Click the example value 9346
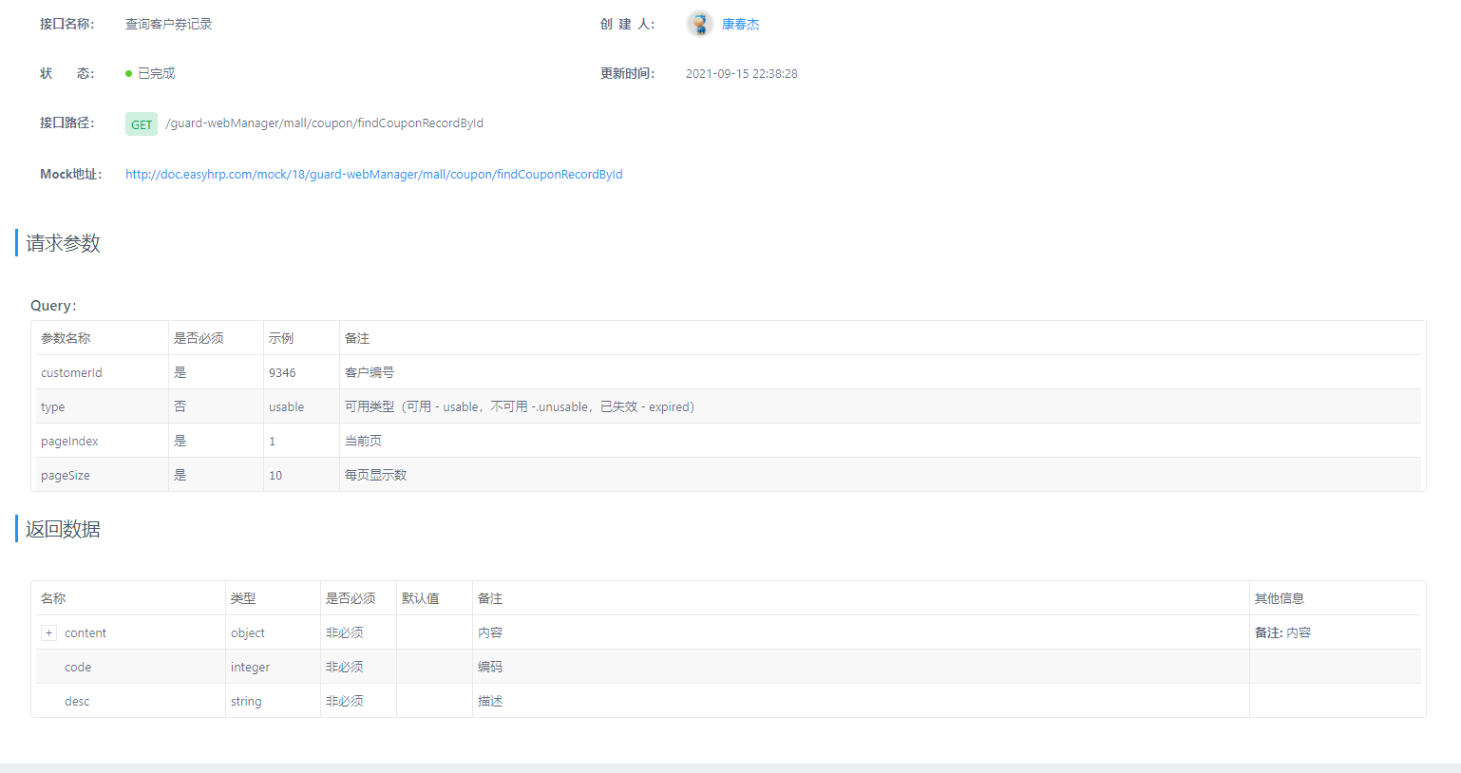 point(282,373)
